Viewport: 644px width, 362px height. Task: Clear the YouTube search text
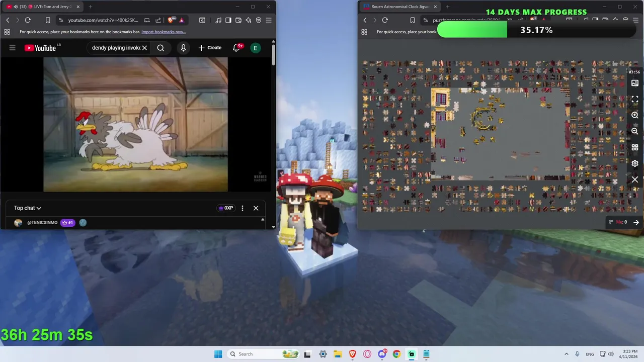144,48
